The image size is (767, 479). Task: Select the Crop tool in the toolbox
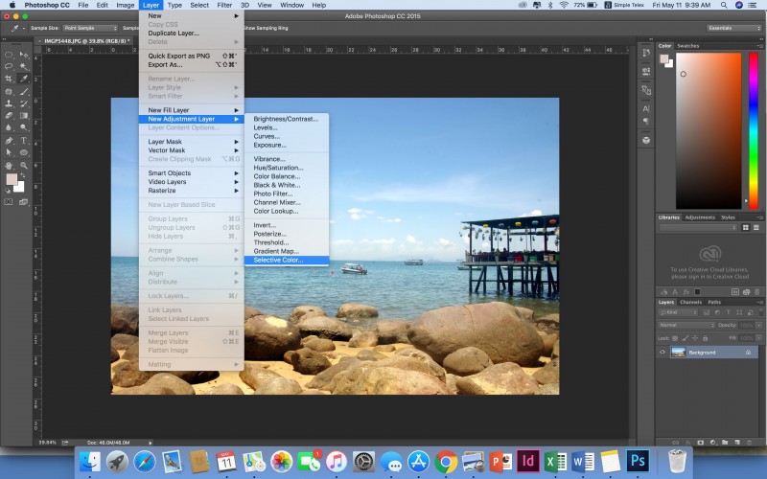(x=10, y=79)
